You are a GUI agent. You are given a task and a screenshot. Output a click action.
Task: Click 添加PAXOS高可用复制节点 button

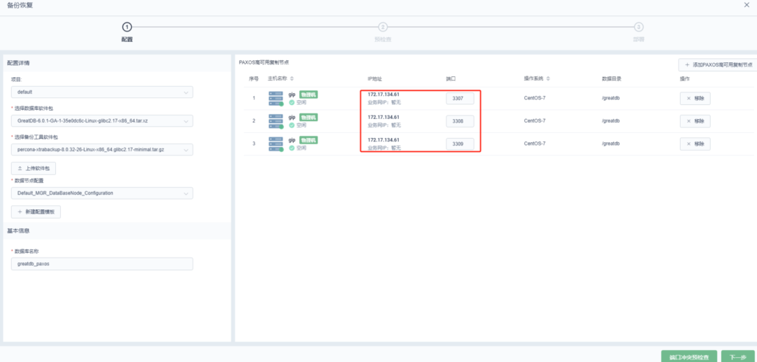click(718, 64)
